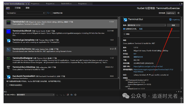
Task: Click the Terminal.gui.templates package icon
Action: tap(8, 40)
